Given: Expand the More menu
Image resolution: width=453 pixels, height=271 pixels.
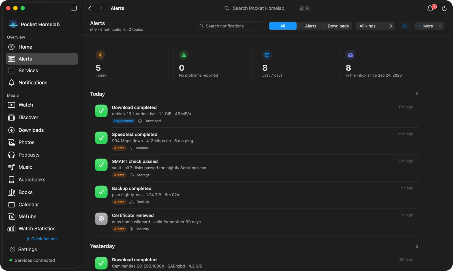Looking at the screenshot, I should (429, 26).
